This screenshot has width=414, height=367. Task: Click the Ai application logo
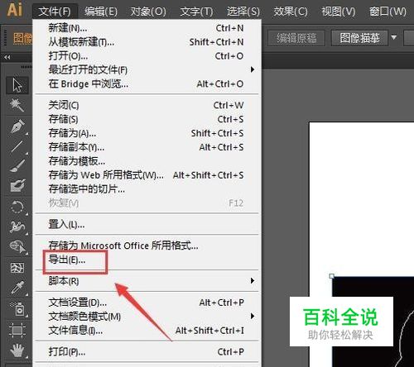pos(15,10)
